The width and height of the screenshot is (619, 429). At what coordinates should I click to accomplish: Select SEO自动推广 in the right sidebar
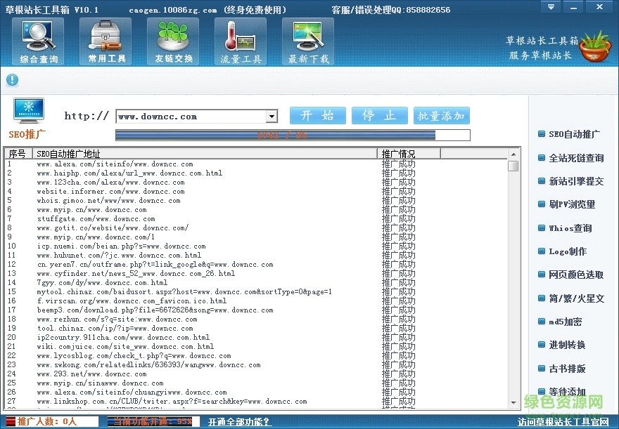click(x=573, y=134)
